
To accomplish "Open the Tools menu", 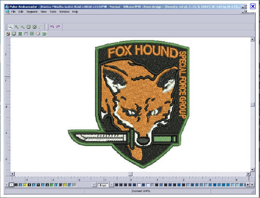I will (53, 12).
